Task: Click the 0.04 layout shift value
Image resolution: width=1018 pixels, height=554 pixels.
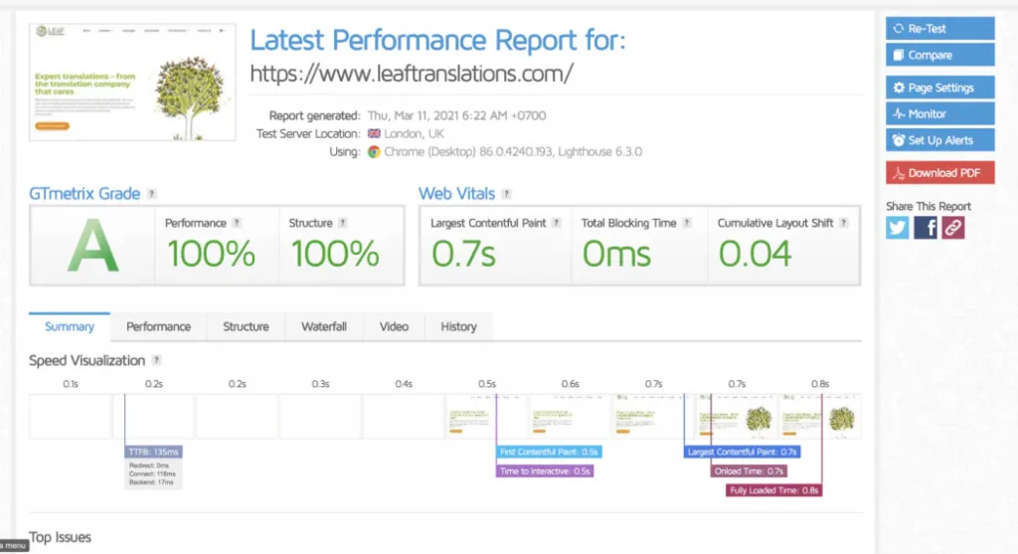Action: tap(756, 254)
